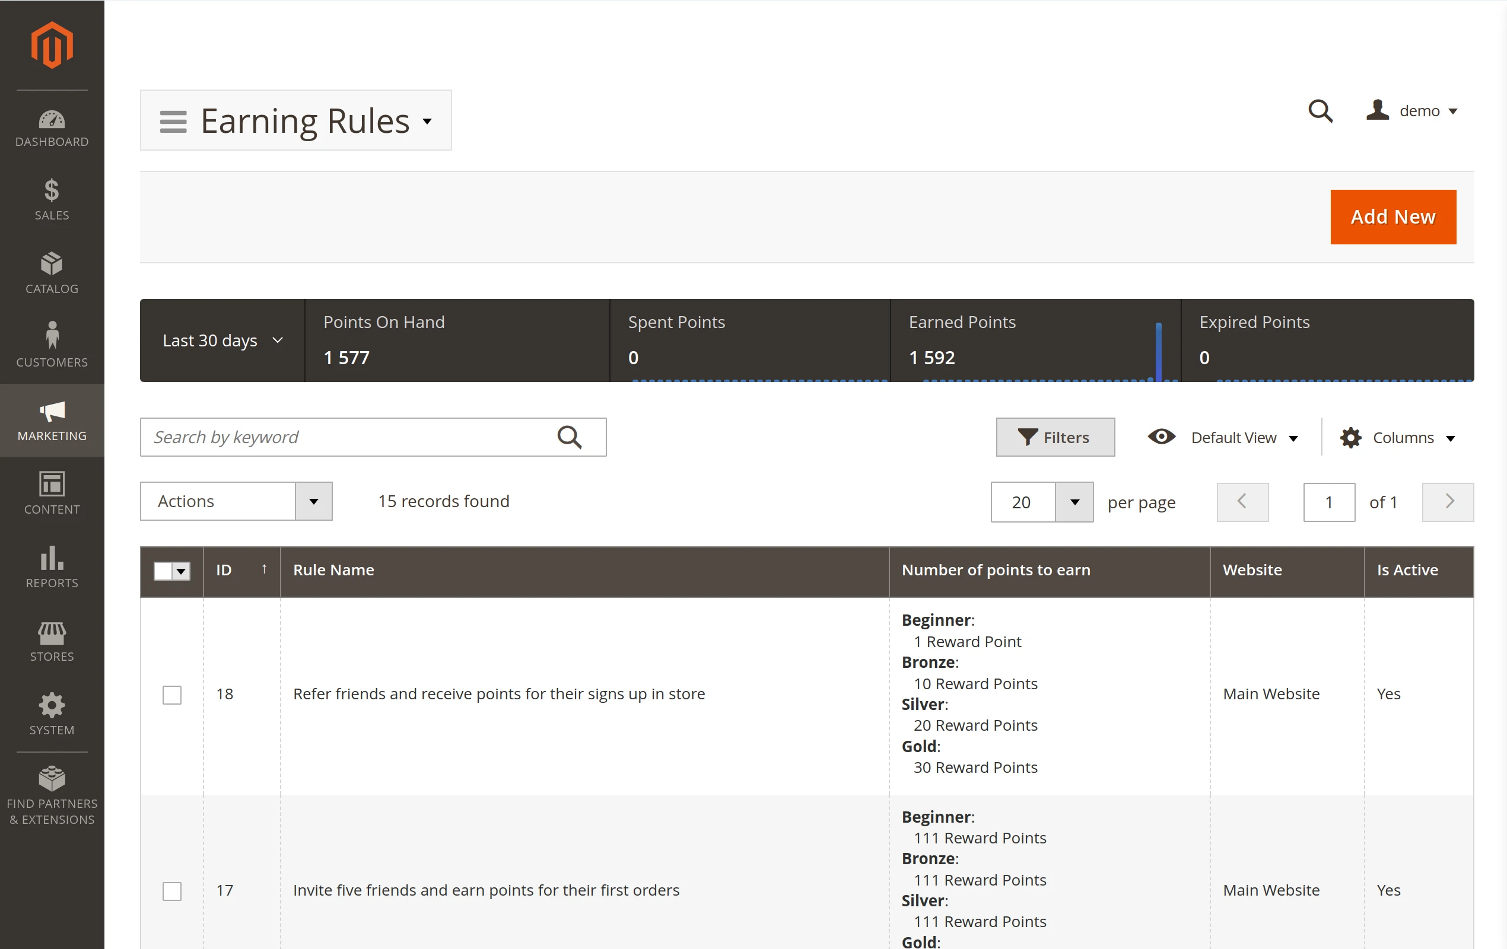Expand the per page count selector
1507x949 pixels.
point(1074,502)
